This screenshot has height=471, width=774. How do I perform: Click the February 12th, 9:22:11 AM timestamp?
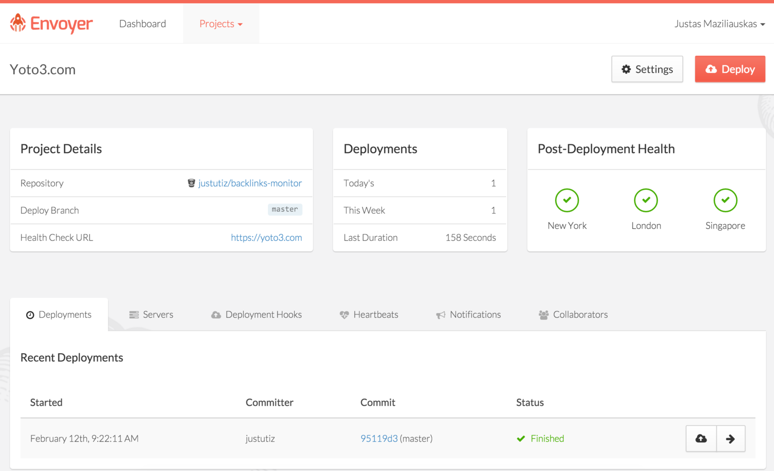point(84,439)
